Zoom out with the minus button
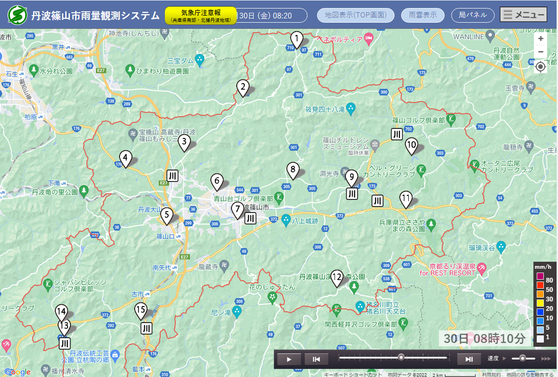 [541, 52]
